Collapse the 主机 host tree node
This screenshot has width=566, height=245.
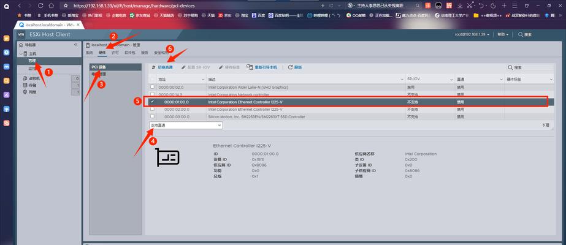(x=21, y=54)
